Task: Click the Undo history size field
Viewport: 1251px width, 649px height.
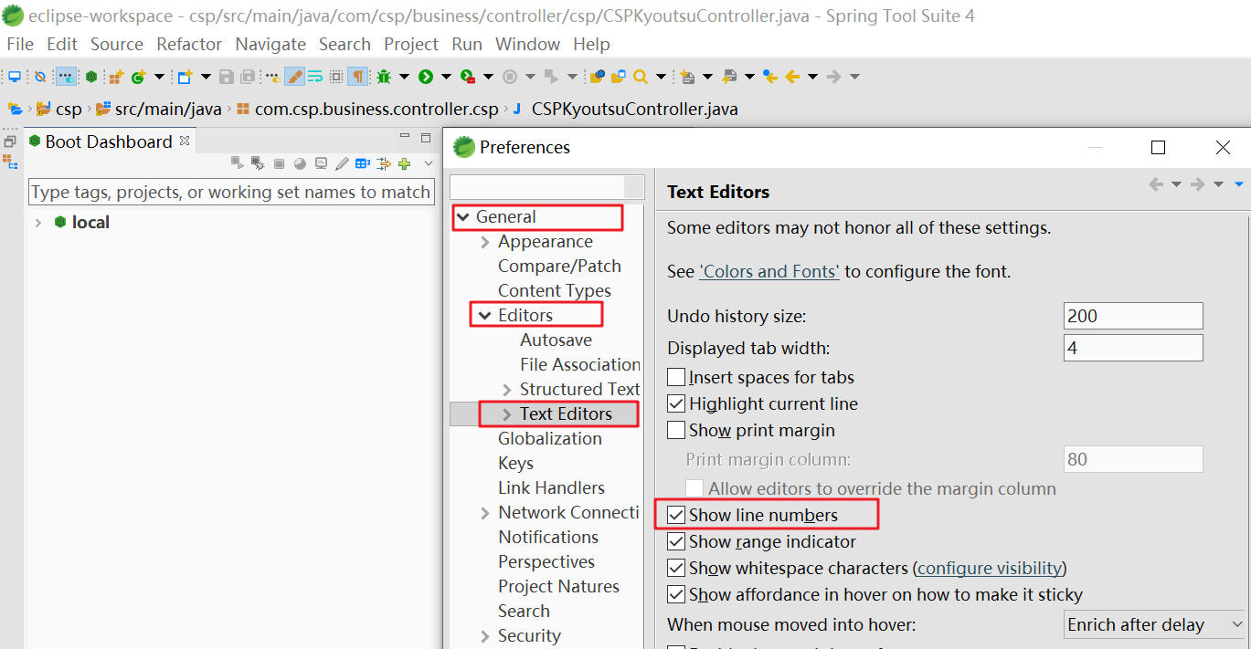Action: tap(1133, 316)
